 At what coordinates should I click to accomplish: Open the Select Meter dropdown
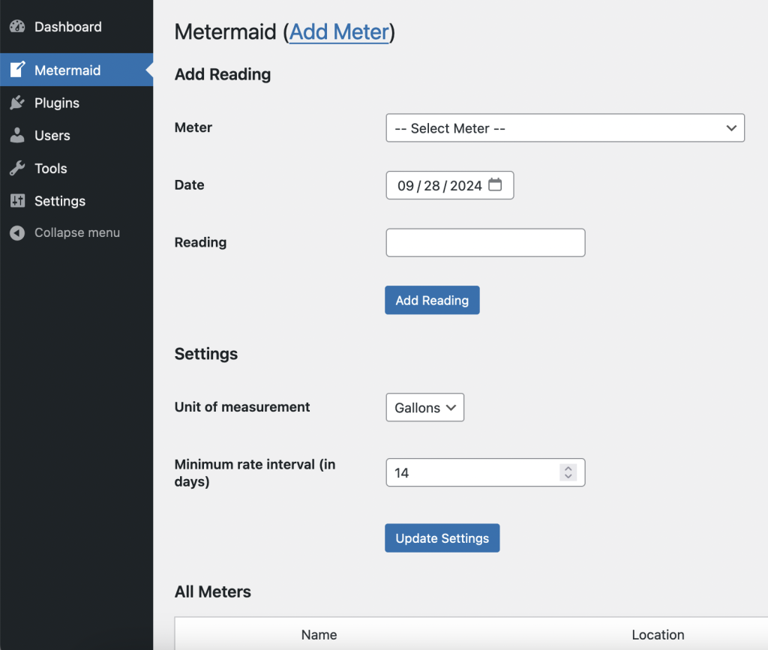[x=565, y=128]
